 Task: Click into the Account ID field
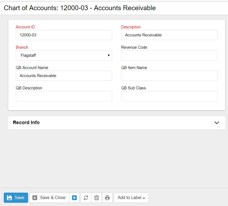(x=64, y=35)
